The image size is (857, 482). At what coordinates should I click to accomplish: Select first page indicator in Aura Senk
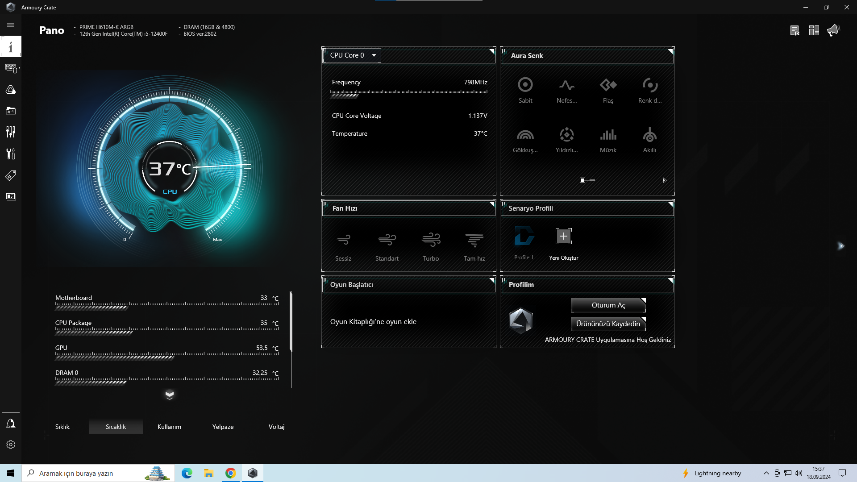coord(582,180)
